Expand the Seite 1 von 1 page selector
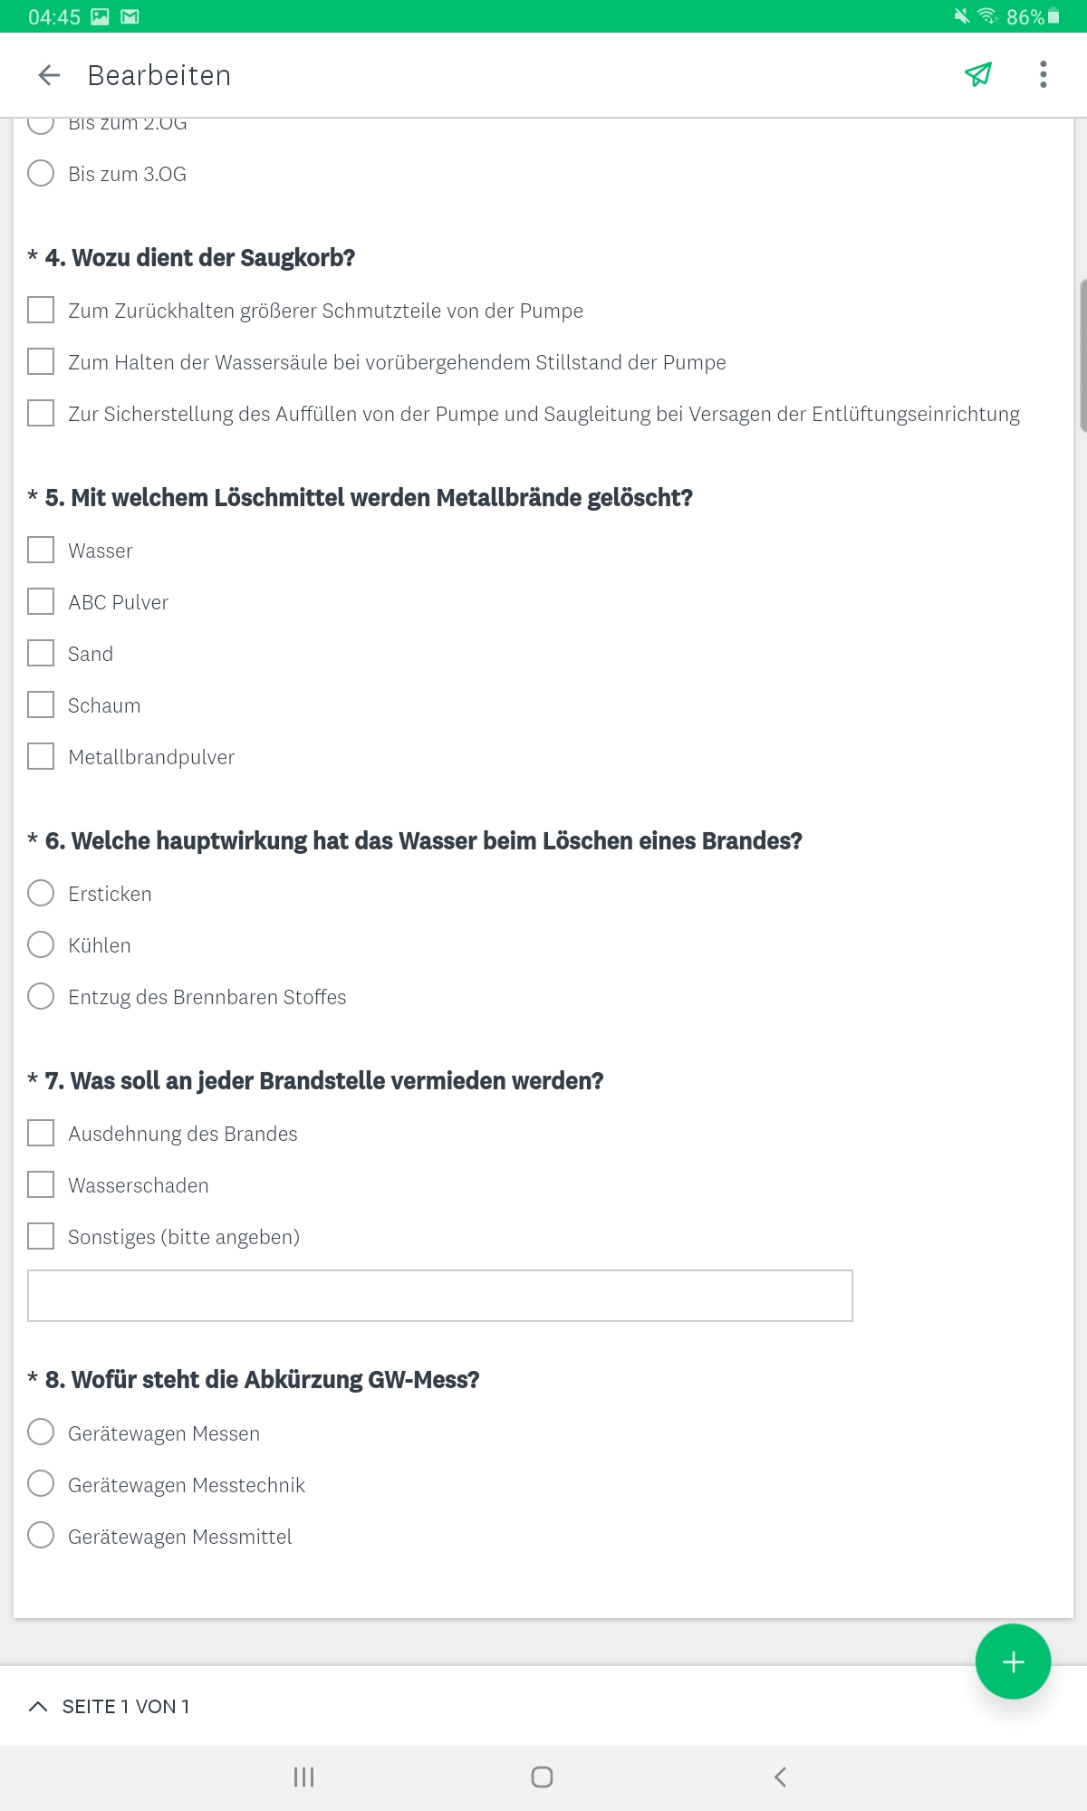This screenshot has height=1811, width=1087. click(x=109, y=1707)
